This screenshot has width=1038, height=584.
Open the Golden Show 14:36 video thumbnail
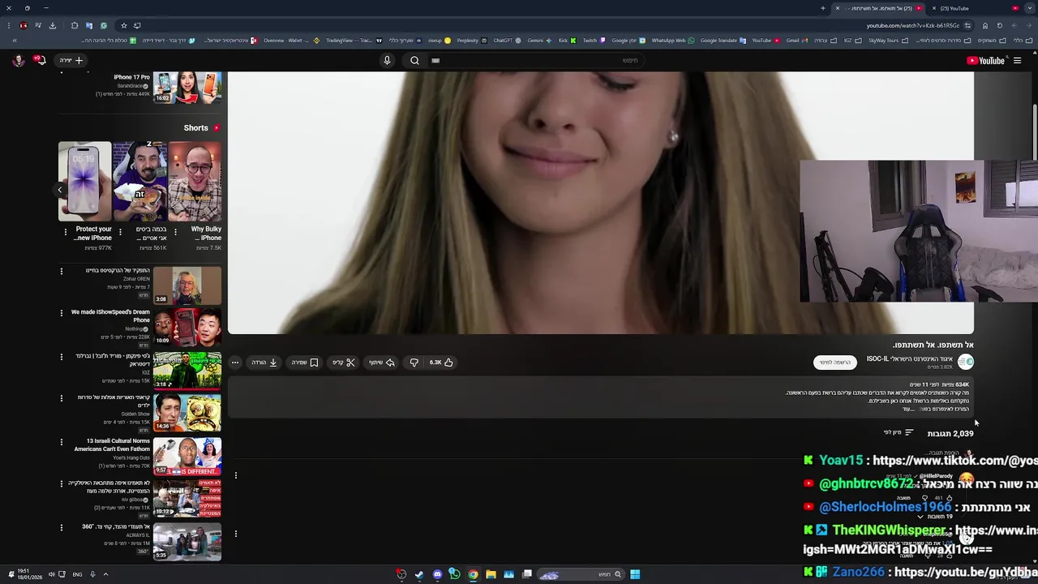click(187, 413)
